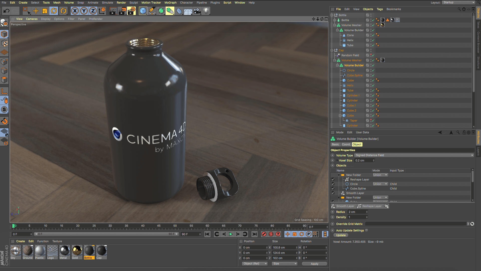
Task: Click the Update button
Action: pyautogui.click(x=341, y=235)
